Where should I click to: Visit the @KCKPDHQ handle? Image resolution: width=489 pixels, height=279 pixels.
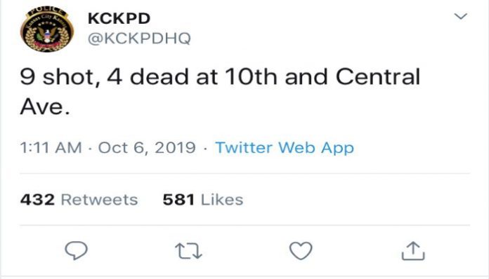139,39
